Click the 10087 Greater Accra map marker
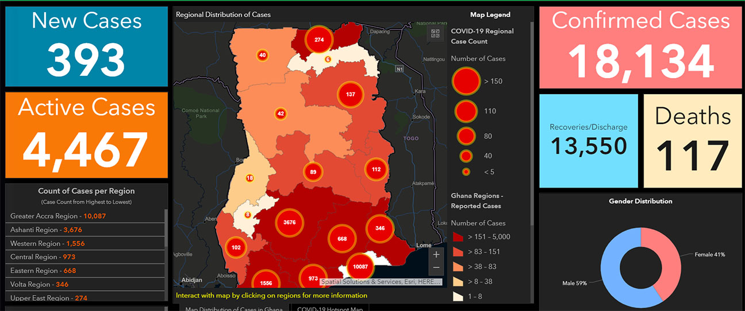The image size is (745, 311). coord(360,267)
